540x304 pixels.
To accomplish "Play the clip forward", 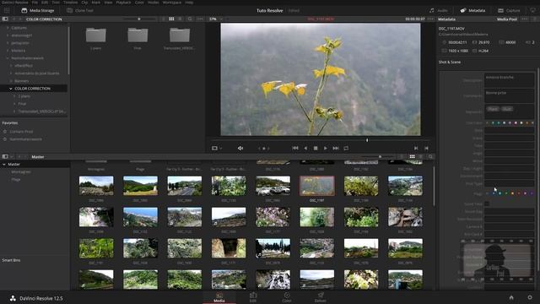I will [326, 149].
